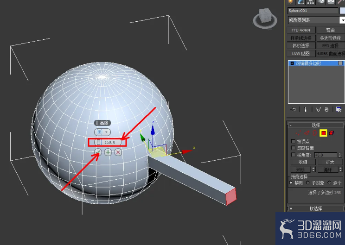Click Remove Modifier icon below the stack
Image resolution: width=345 pixels, height=245 pixels.
326,109
